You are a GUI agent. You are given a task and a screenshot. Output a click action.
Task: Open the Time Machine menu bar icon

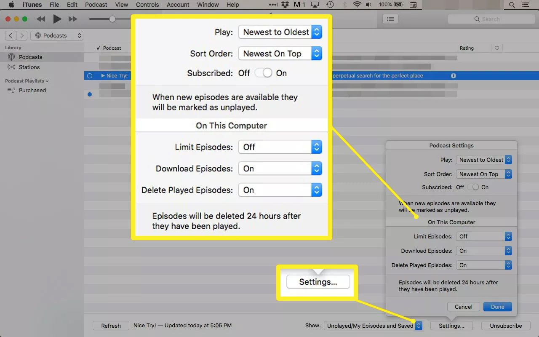tap(330, 5)
